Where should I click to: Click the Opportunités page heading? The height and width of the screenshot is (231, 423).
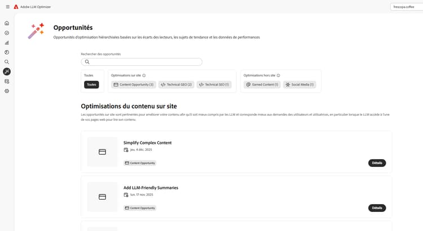73,28
